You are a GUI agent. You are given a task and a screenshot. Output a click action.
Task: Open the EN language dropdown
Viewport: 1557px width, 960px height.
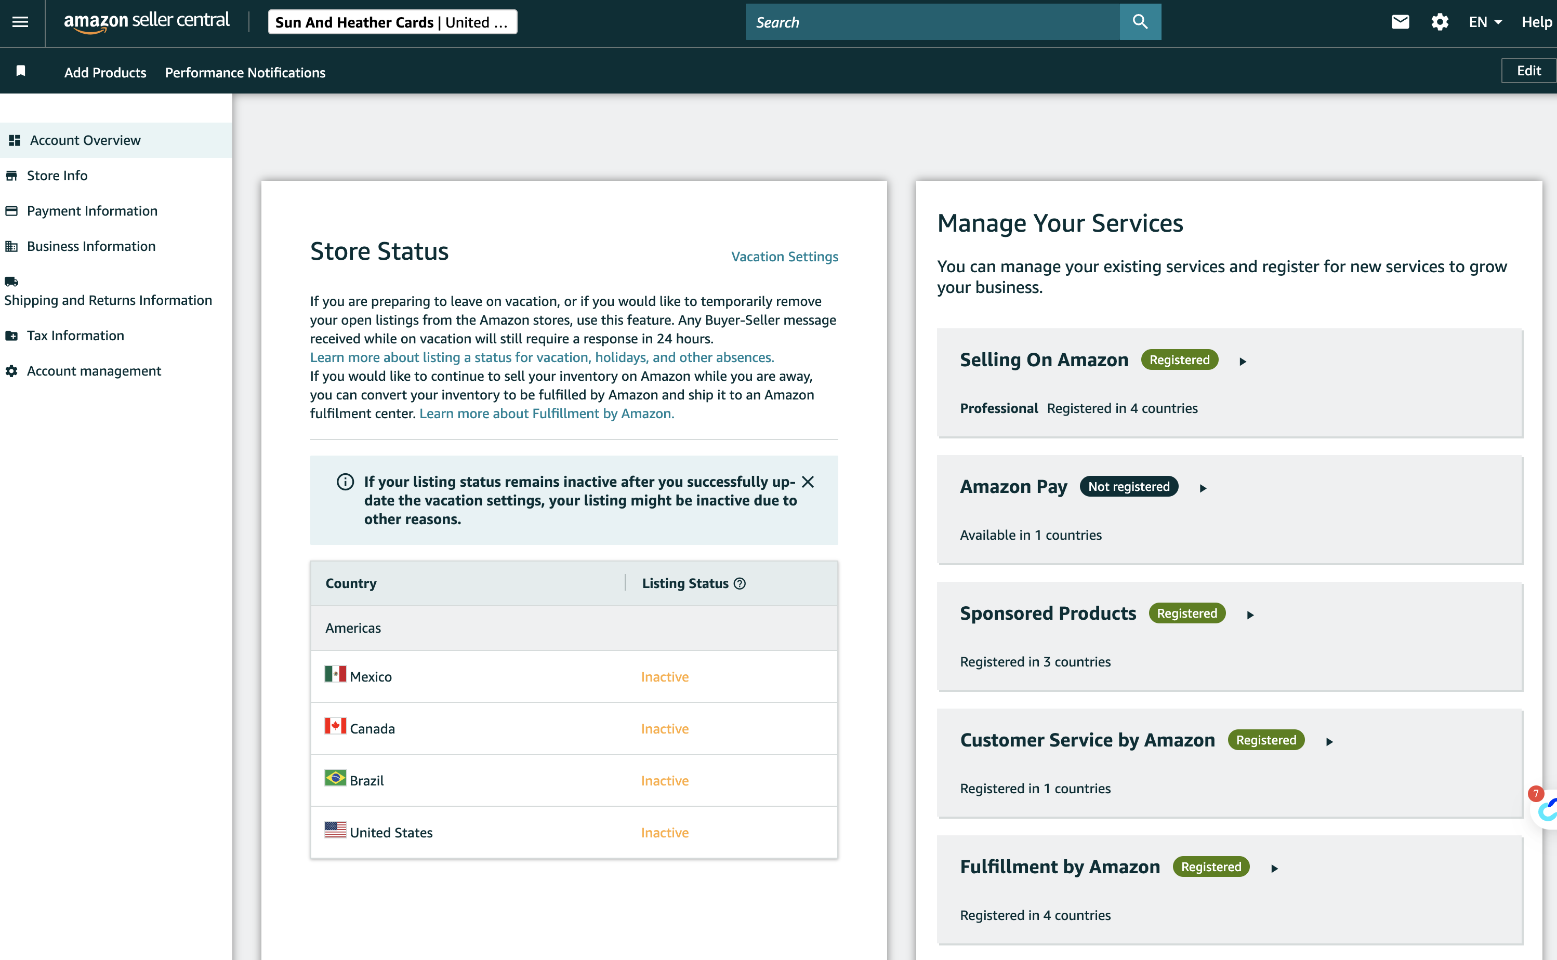coord(1485,22)
